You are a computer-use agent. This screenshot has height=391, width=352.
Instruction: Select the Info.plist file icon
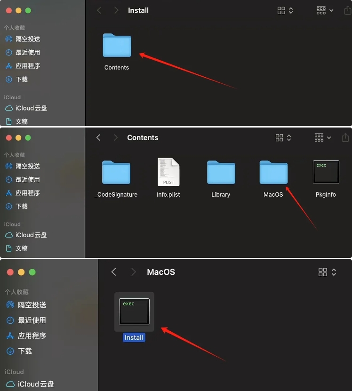tap(168, 172)
